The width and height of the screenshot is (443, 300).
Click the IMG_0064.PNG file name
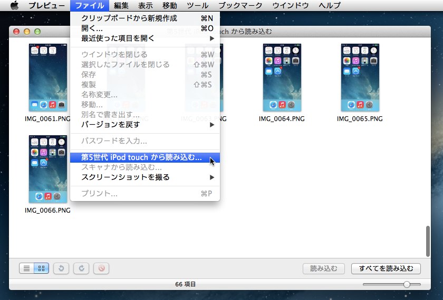(282, 119)
